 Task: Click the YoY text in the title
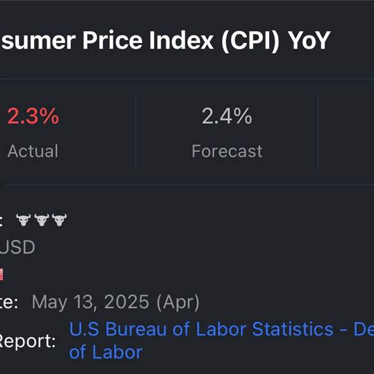[x=309, y=41]
